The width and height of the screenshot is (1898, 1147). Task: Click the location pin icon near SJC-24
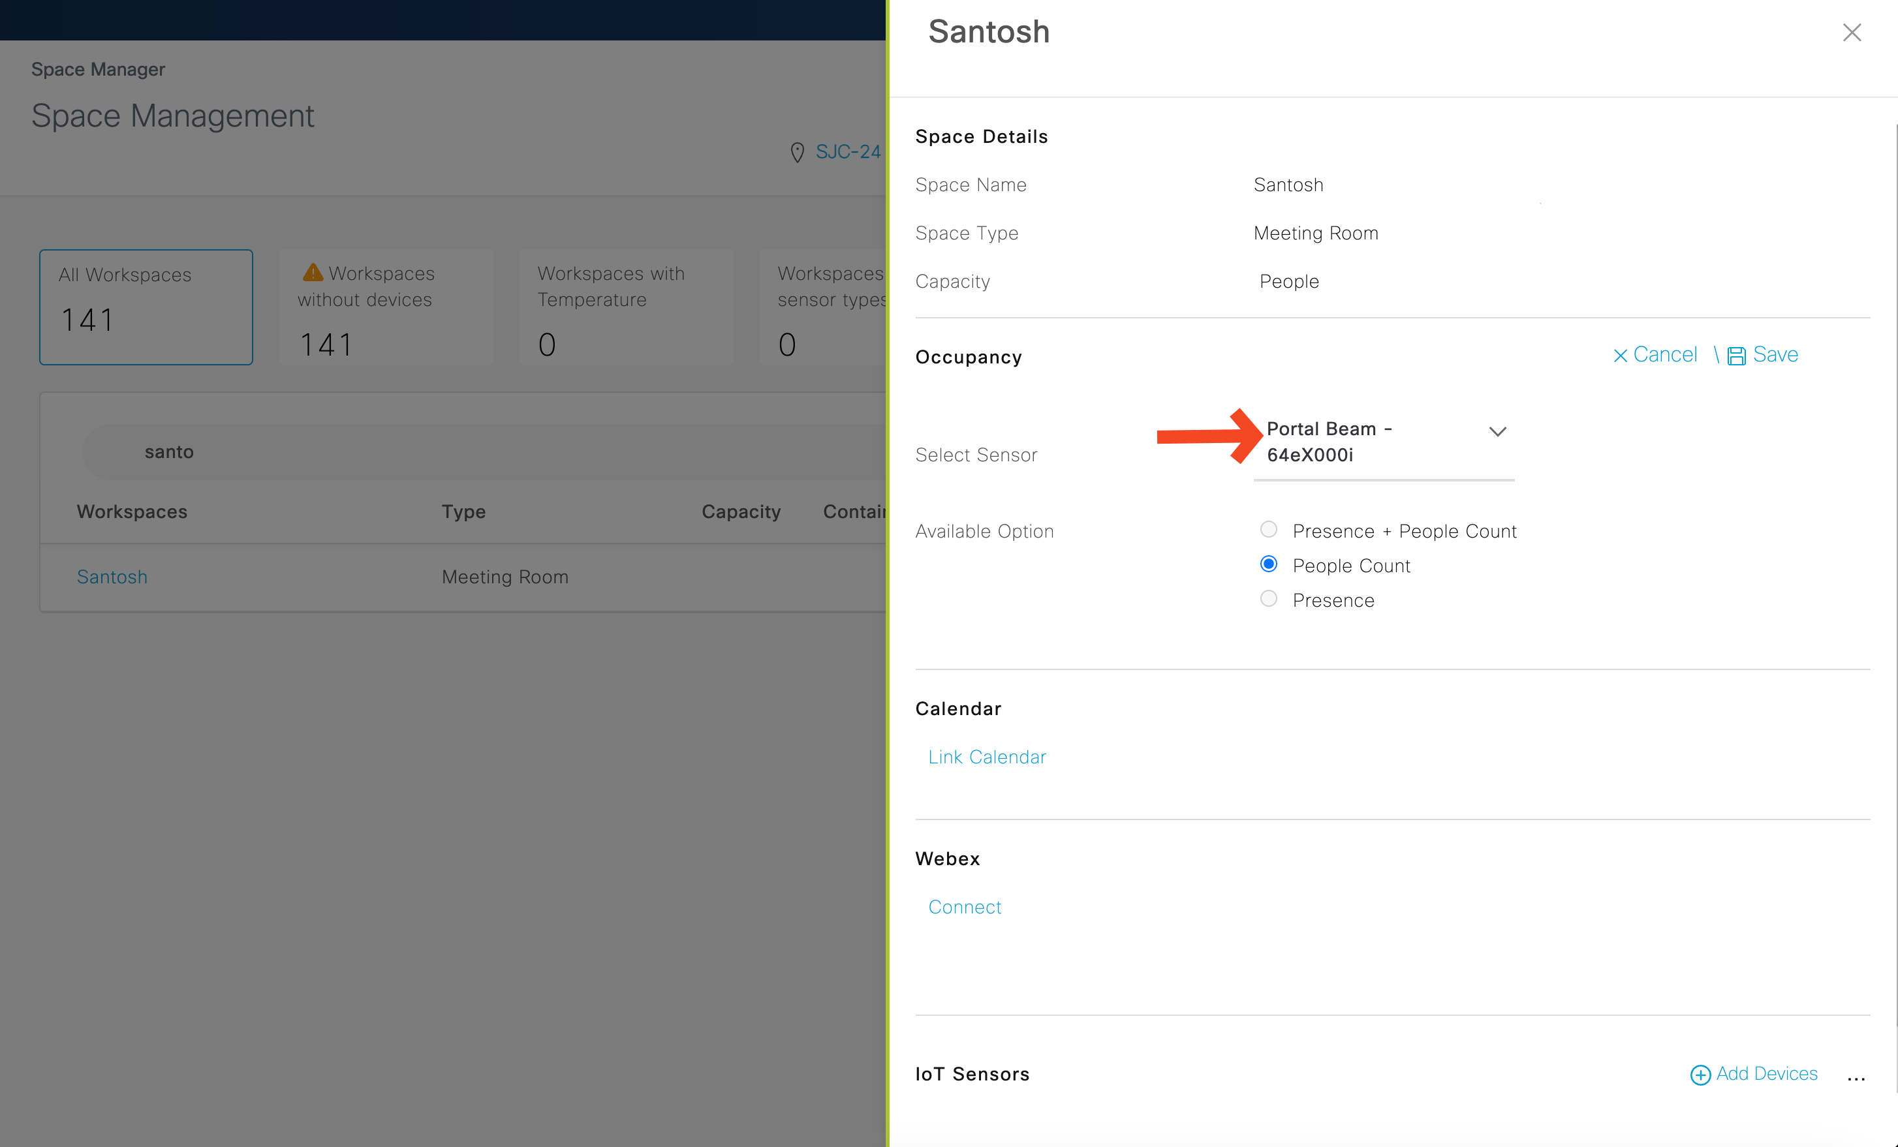point(798,153)
